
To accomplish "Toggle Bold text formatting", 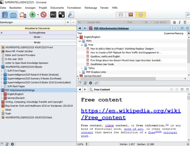I will click(174, 22).
